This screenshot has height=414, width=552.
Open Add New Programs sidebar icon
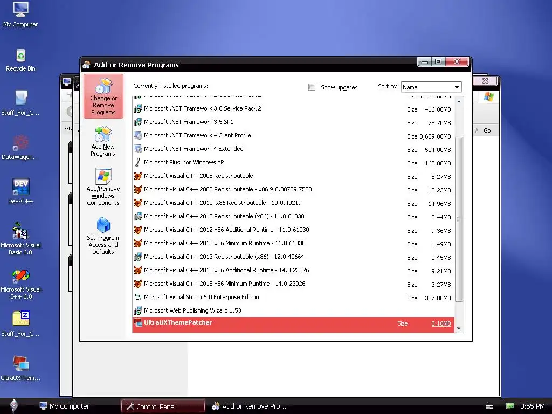(x=103, y=141)
